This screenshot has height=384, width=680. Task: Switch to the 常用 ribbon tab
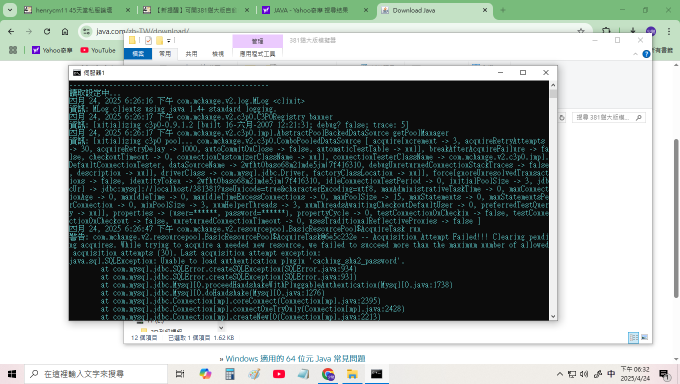[x=165, y=53]
